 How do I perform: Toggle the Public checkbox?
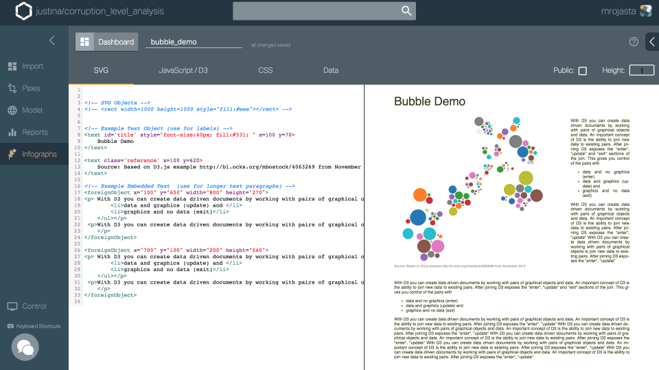[582, 71]
